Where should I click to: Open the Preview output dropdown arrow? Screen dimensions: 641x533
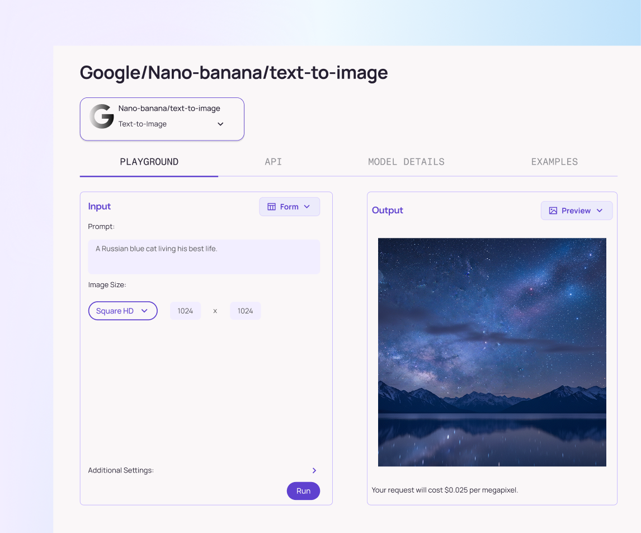[600, 211]
